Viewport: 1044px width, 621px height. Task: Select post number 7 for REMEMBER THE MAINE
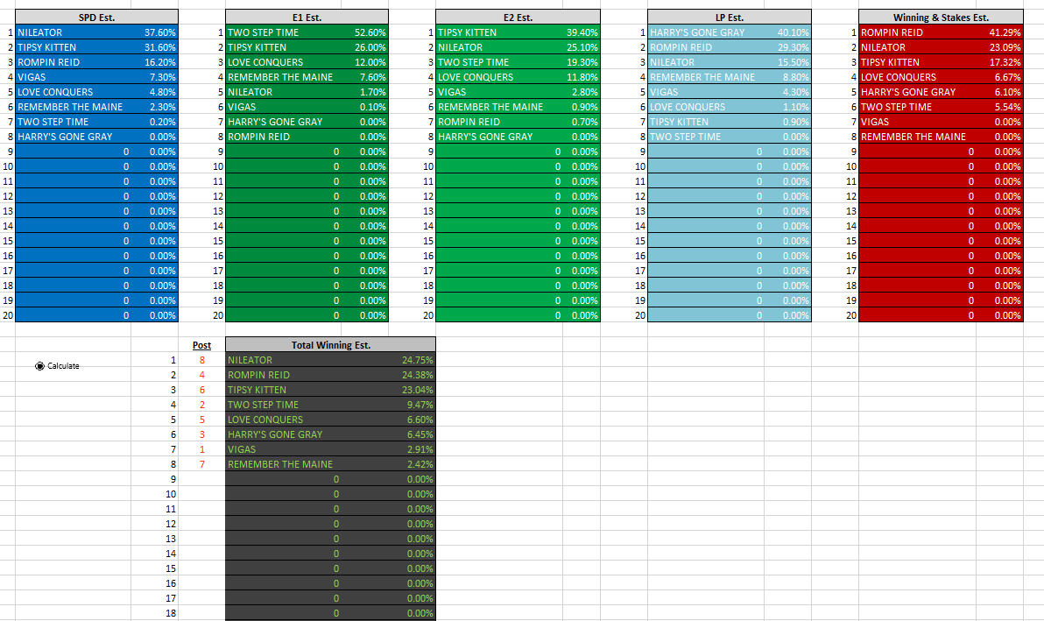coord(201,464)
